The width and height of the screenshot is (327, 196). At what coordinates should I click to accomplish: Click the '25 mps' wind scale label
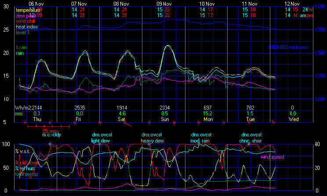point(50,131)
